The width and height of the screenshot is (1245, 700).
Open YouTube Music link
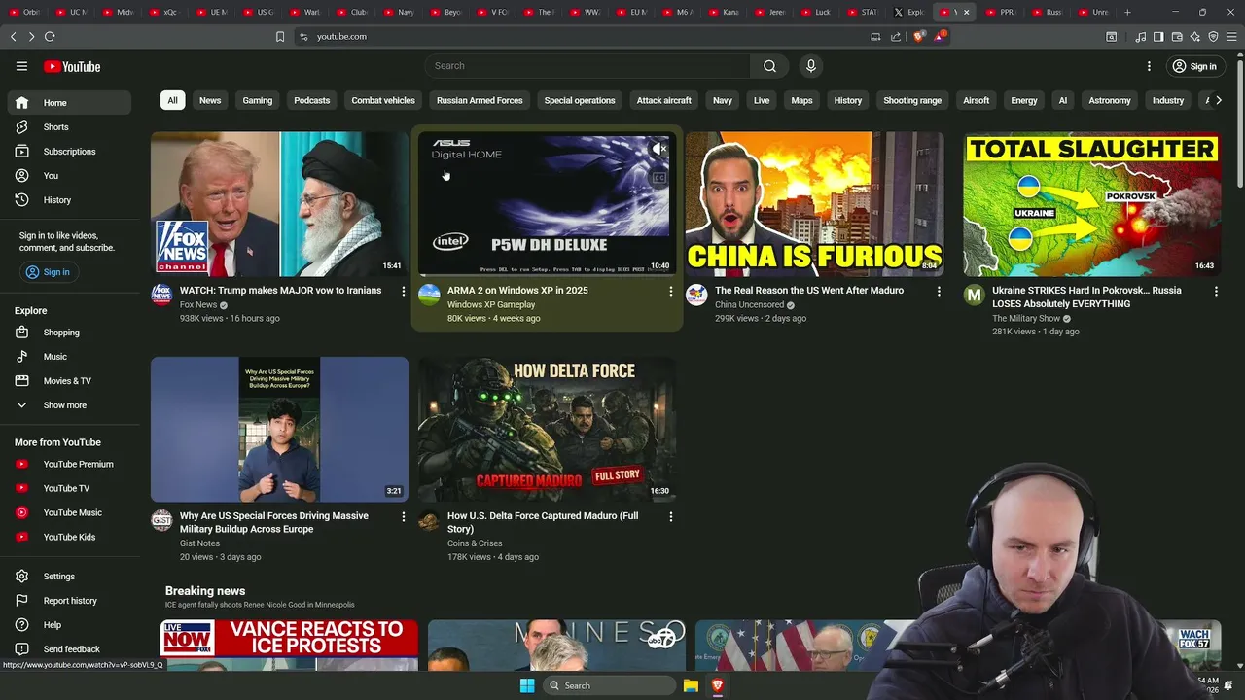pos(69,512)
